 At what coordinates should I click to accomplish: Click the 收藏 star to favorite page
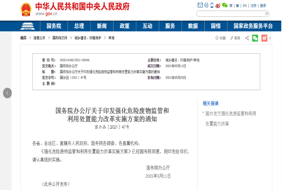click(x=220, y=38)
